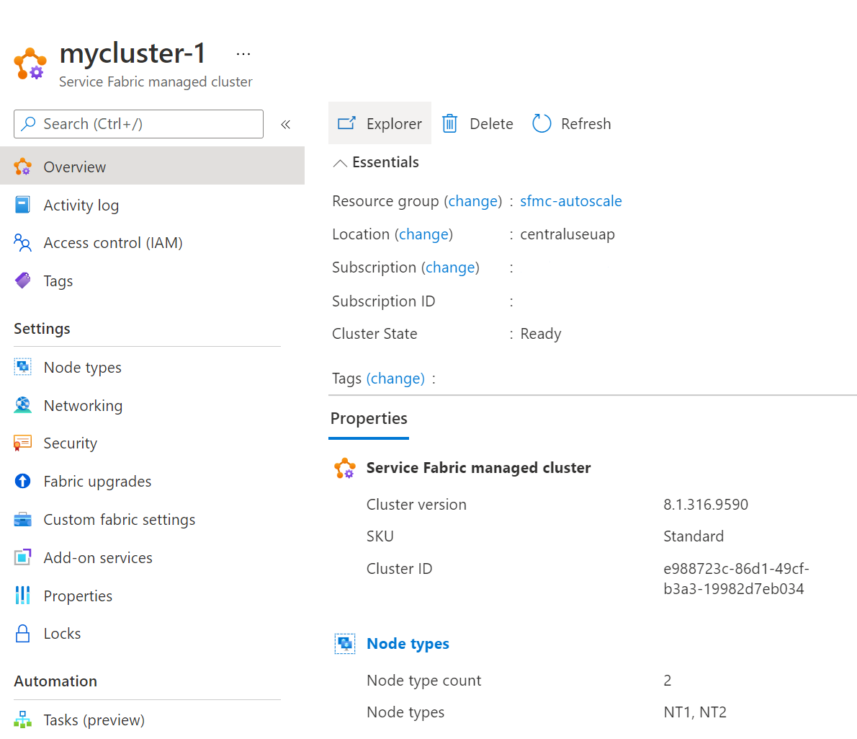Viewport: 857px width, 739px height.
Task: Open Add-on services
Action: coord(98,557)
